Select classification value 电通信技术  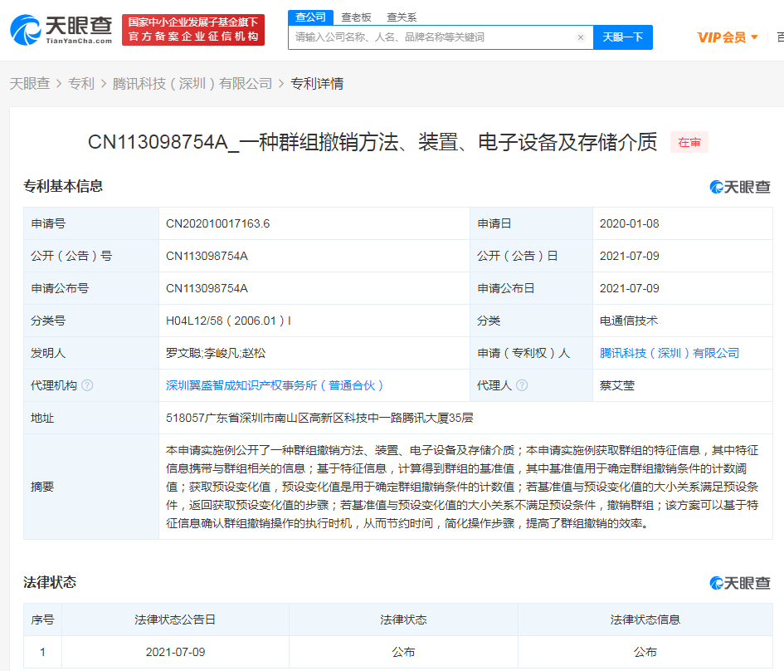click(x=629, y=321)
